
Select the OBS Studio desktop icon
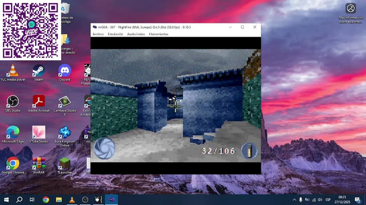[13, 104]
